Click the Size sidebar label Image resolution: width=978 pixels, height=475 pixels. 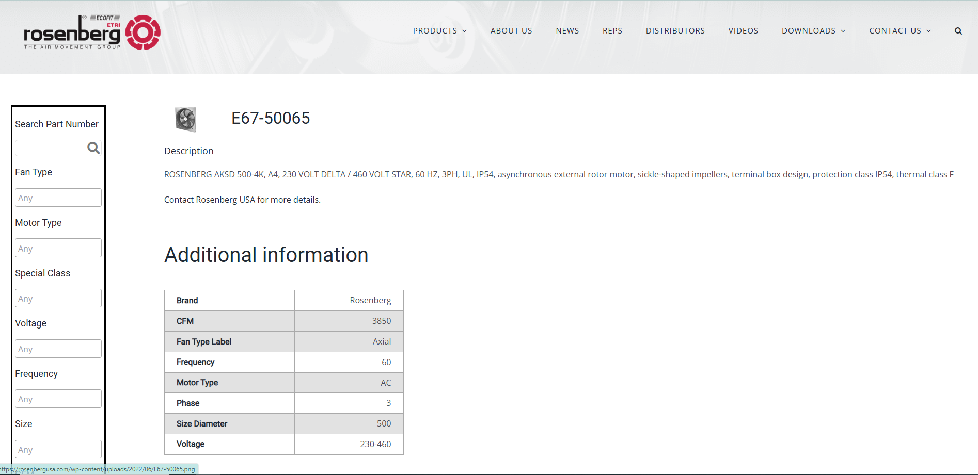click(23, 424)
